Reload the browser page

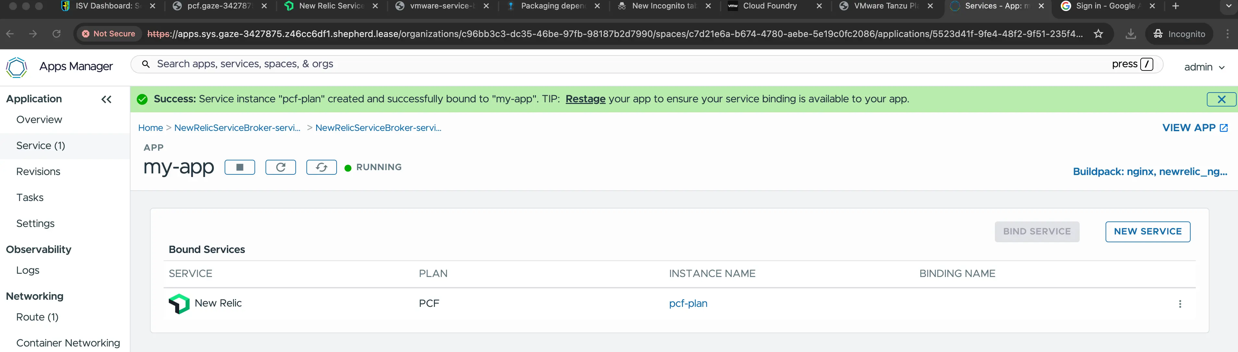(57, 34)
